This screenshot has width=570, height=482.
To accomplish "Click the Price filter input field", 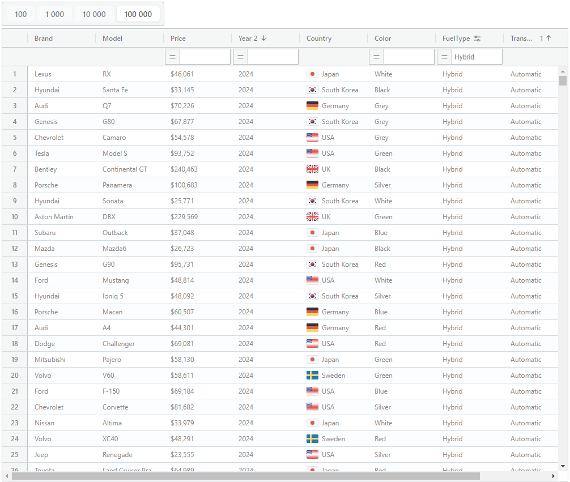I will [205, 57].
